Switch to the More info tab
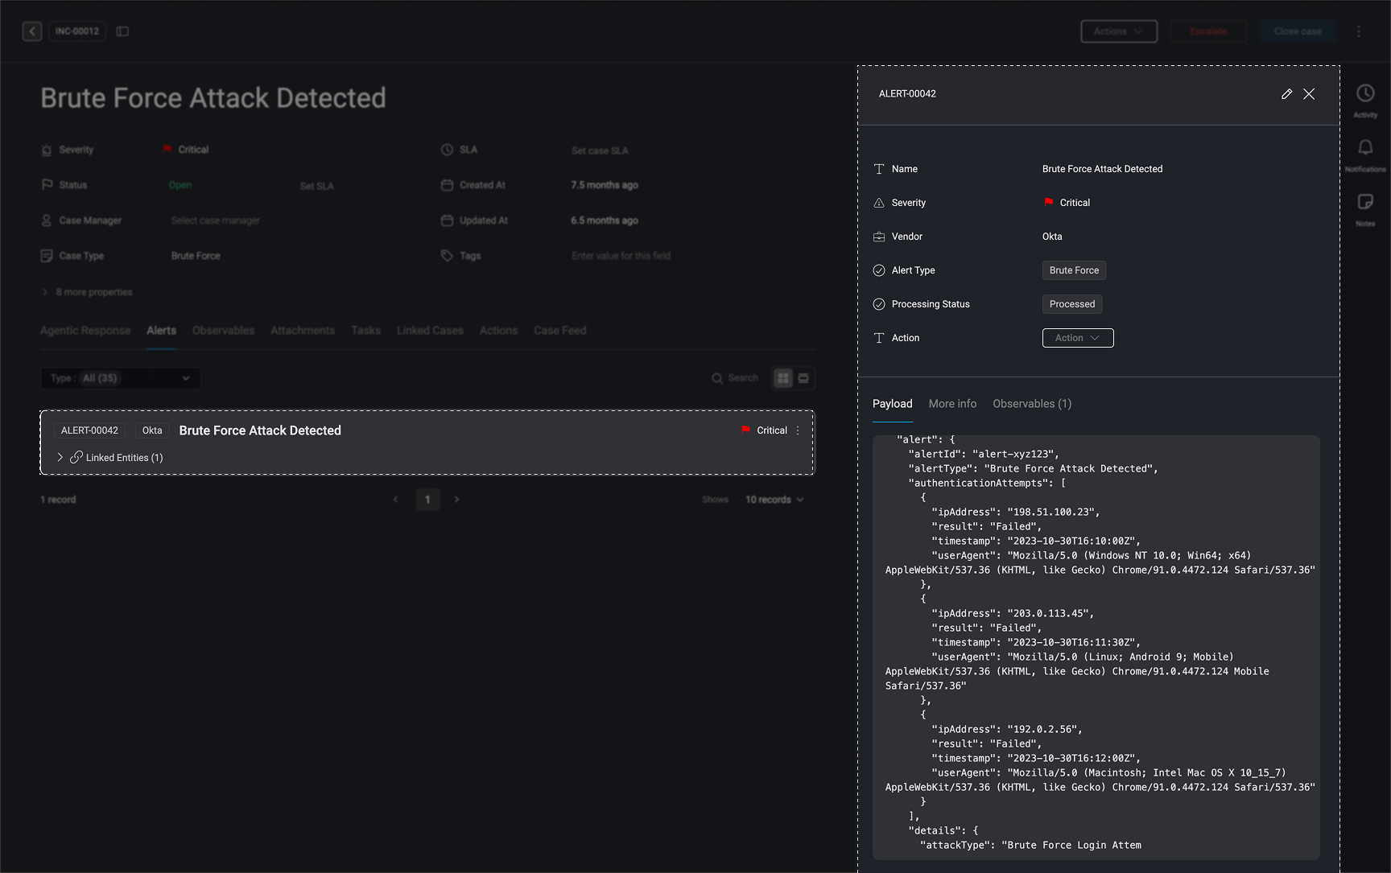Image resolution: width=1391 pixels, height=873 pixels. [x=952, y=404]
